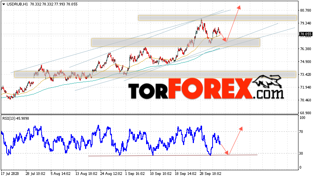Select the 71.940 price axis label

coord(305,87)
